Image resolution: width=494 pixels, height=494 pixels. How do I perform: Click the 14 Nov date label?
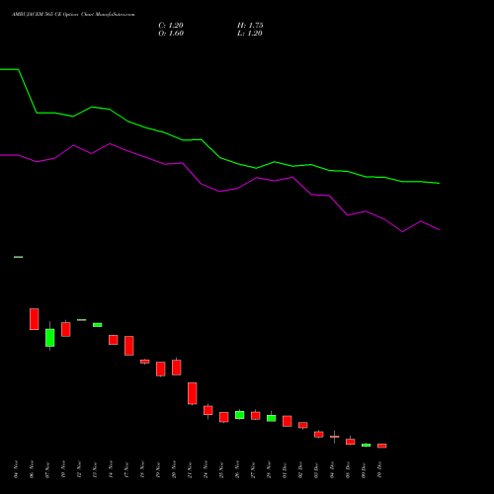point(111,469)
